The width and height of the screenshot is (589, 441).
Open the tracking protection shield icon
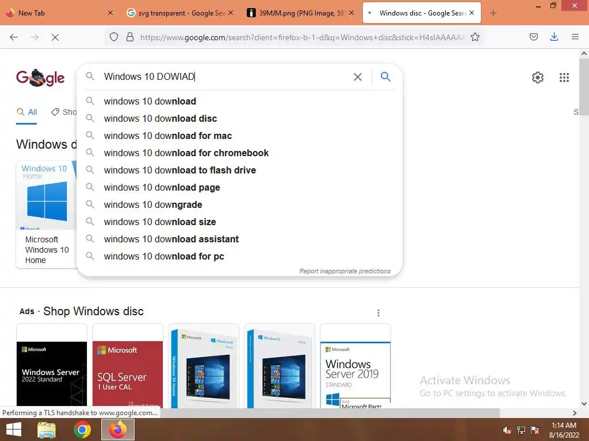click(x=114, y=37)
